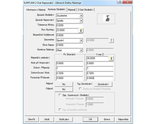
Task: Click the pocketing tool preview image
Action: pyautogui.click(x=106, y=18)
